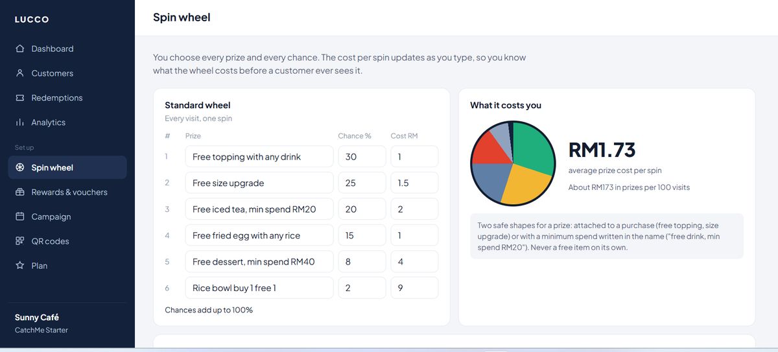Click the Campaign calendar icon
This screenshot has width=778, height=352.
(x=19, y=217)
